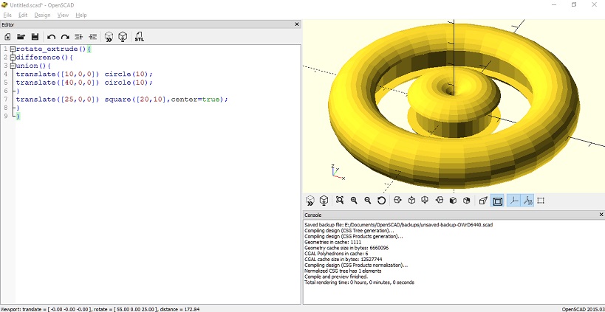Click the Unindent icon in editor toolbar
The width and height of the screenshot is (605, 312).
point(79,37)
